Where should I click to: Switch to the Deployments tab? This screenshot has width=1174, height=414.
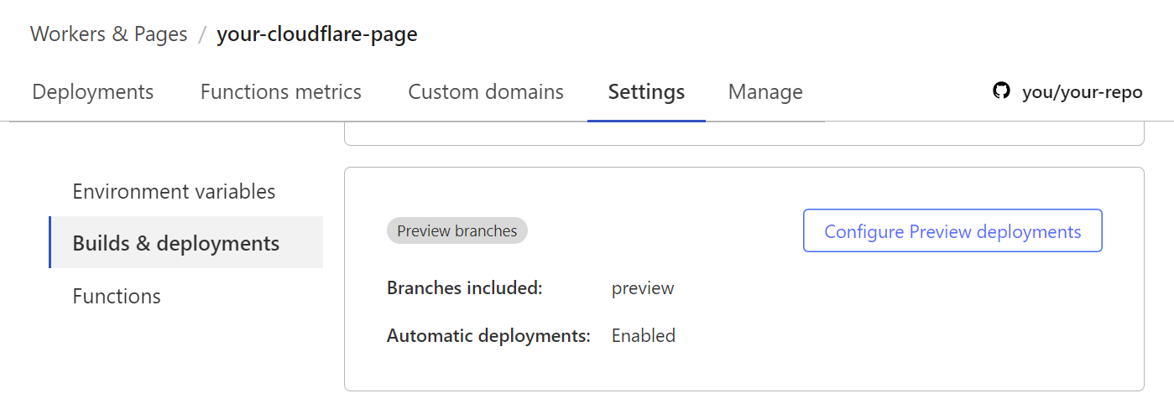coord(93,91)
